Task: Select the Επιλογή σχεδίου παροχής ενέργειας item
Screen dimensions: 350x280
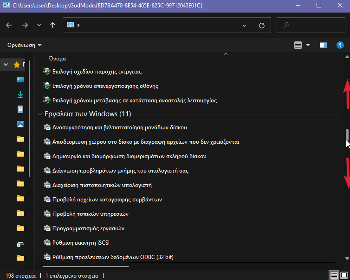Action: click(x=97, y=72)
